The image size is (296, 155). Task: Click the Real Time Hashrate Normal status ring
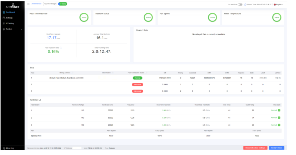pos(84,17)
